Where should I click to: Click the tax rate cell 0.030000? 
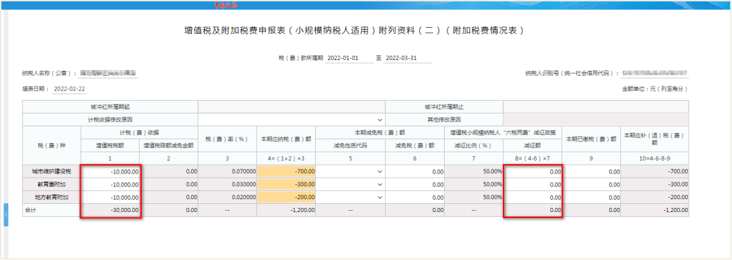tap(227, 184)
